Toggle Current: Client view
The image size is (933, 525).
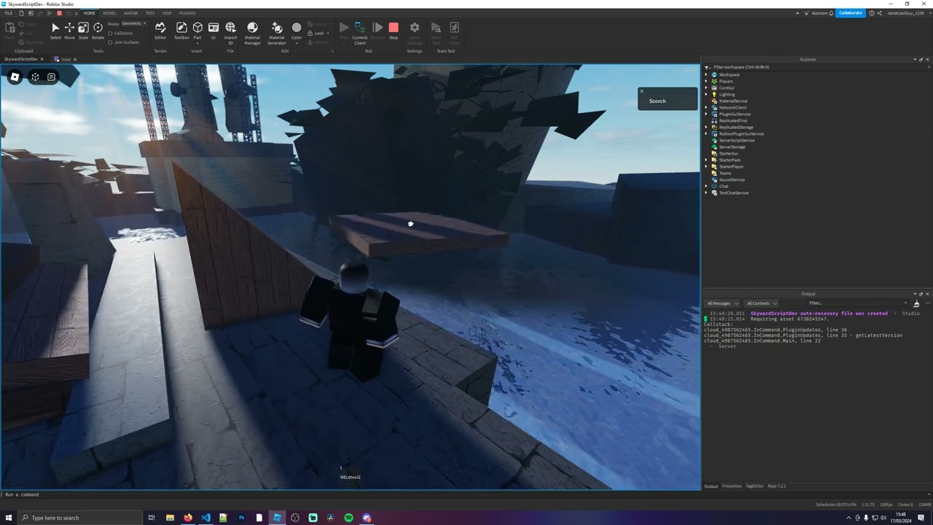359,31
